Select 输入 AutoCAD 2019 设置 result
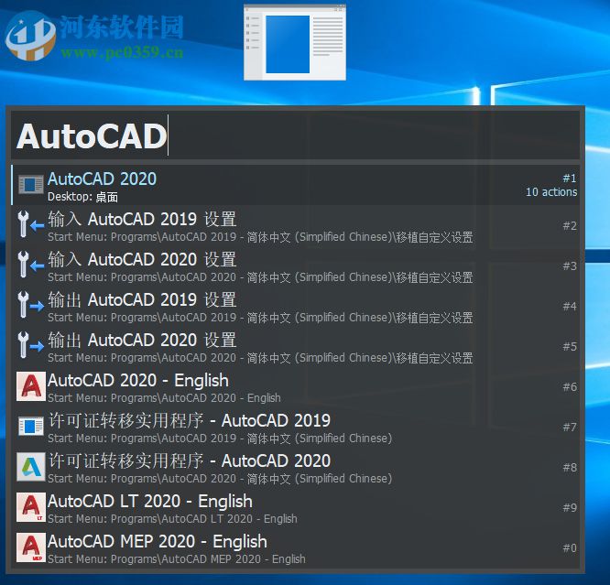This screenshot has width=610, height=585. 295,225
